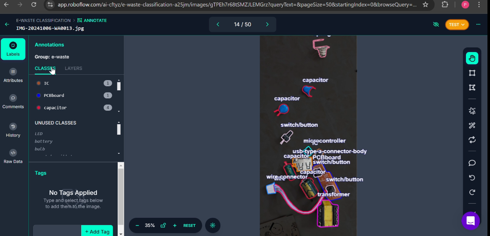This screenshot has height=236, width=490.
Task: Click the 14 / 50 image counter
Action: [243, 24]
